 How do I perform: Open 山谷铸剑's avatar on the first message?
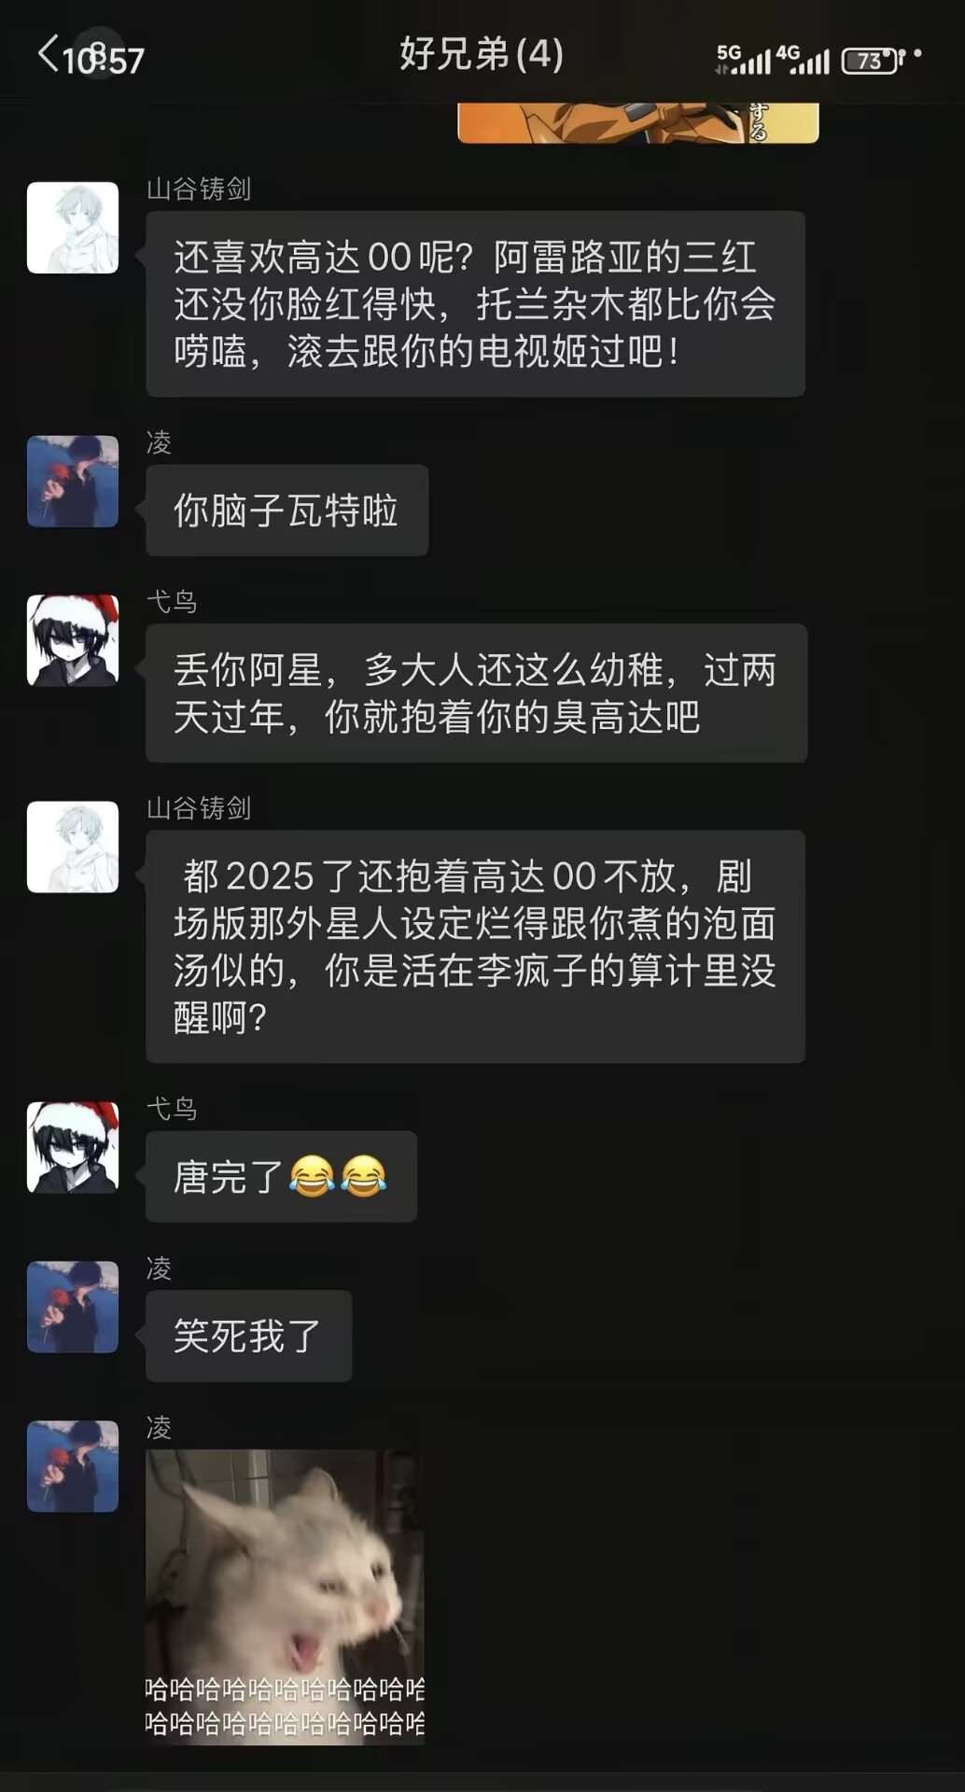[73, 228]
